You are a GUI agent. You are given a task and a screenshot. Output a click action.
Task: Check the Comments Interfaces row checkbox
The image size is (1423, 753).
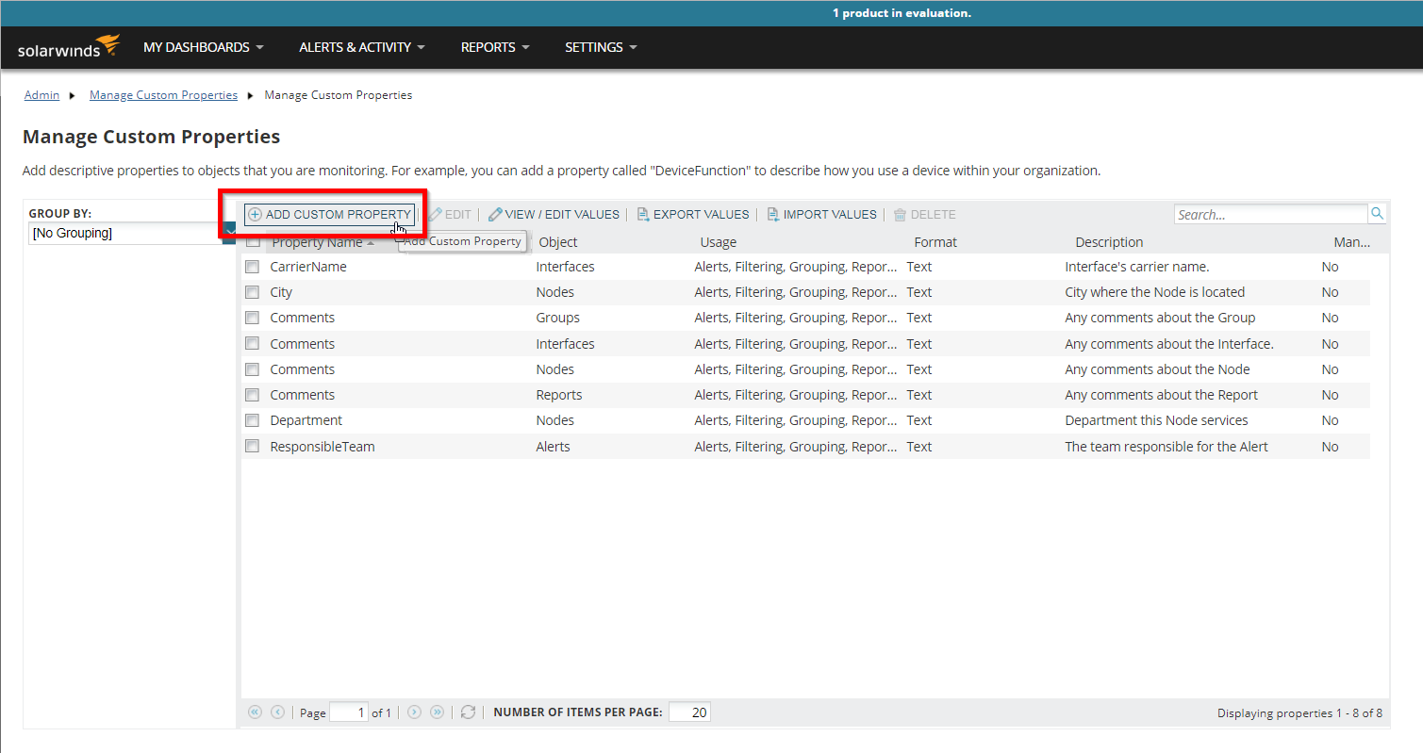pyautogui.click(x=252, y=344)
